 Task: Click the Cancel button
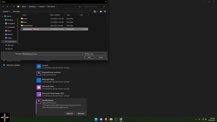(x=101, y=57)
